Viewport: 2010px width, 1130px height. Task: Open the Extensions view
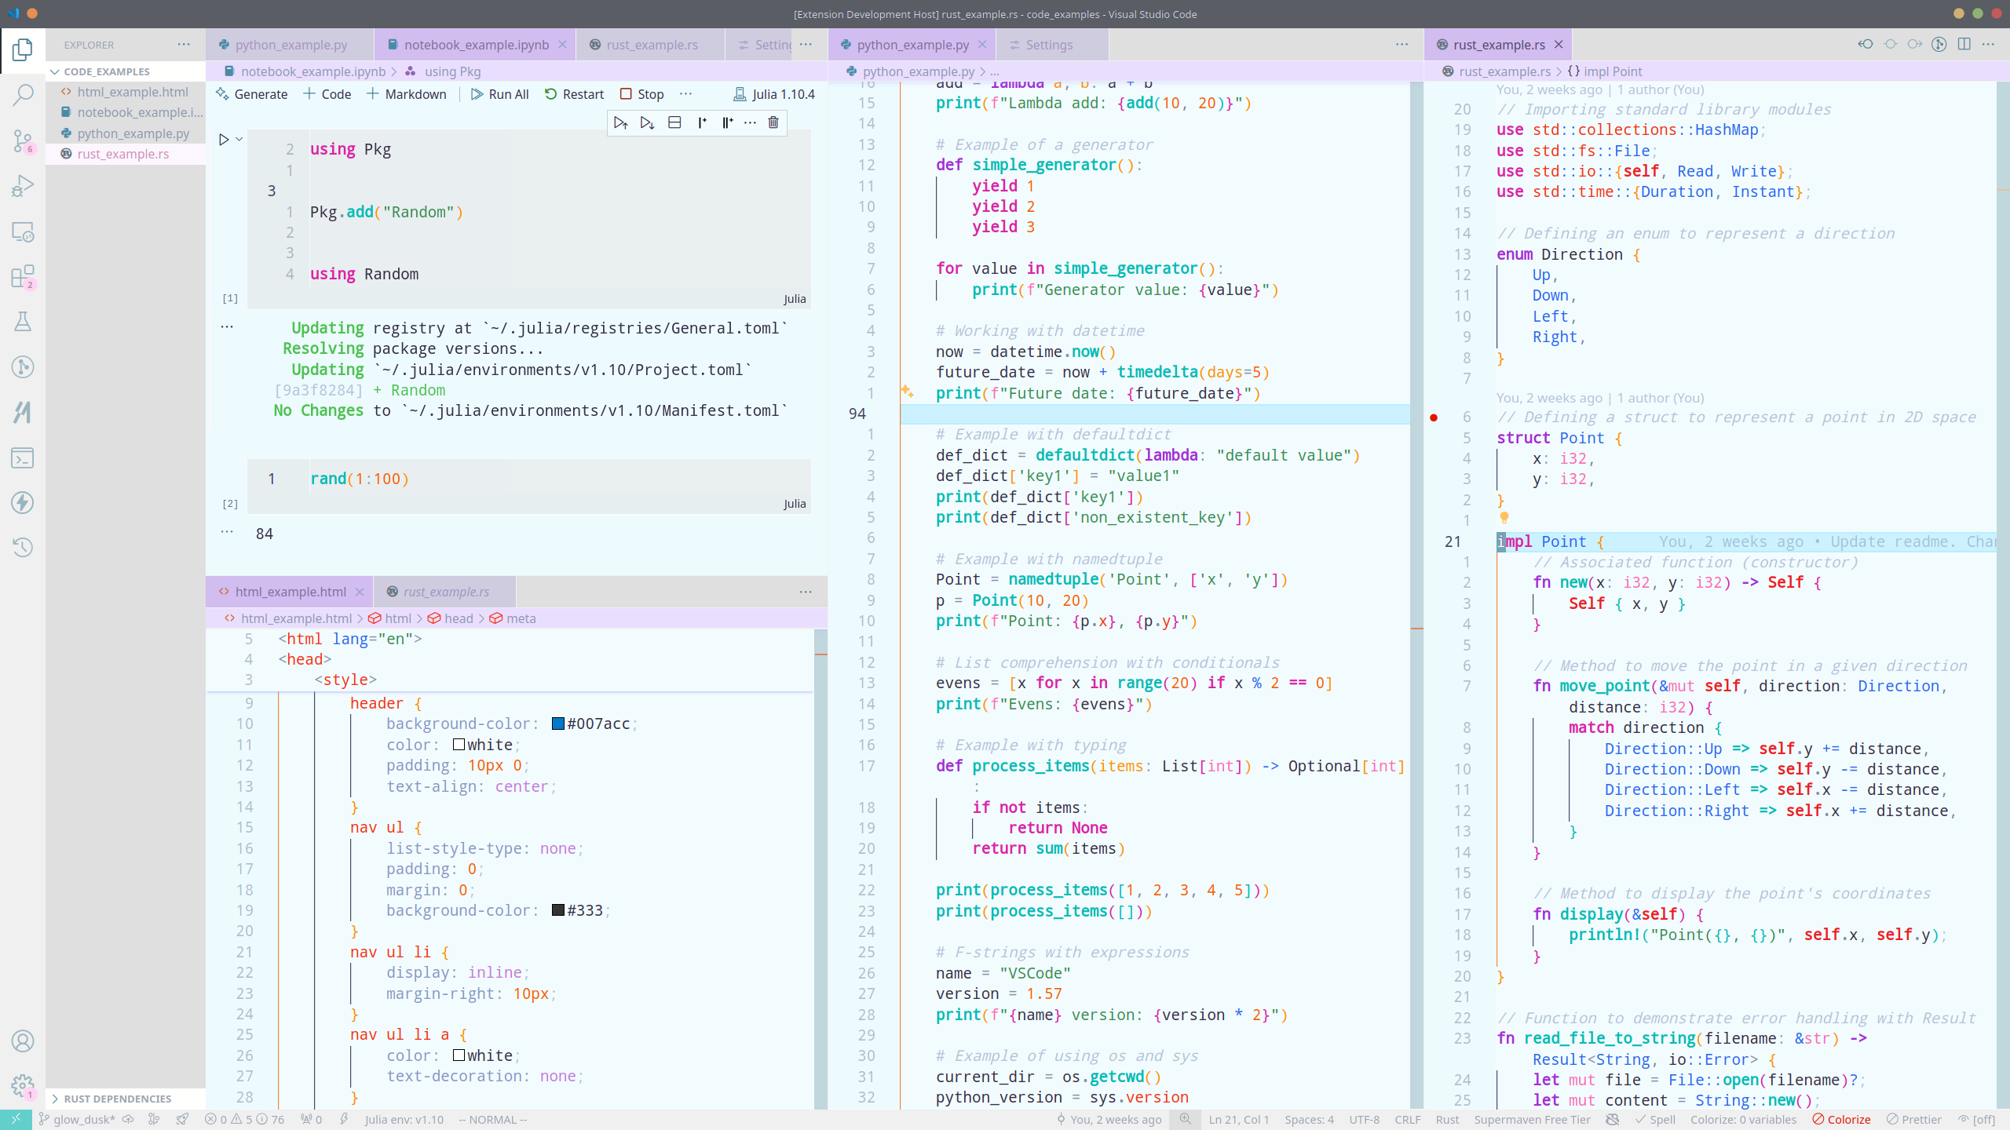click(23, 277)
